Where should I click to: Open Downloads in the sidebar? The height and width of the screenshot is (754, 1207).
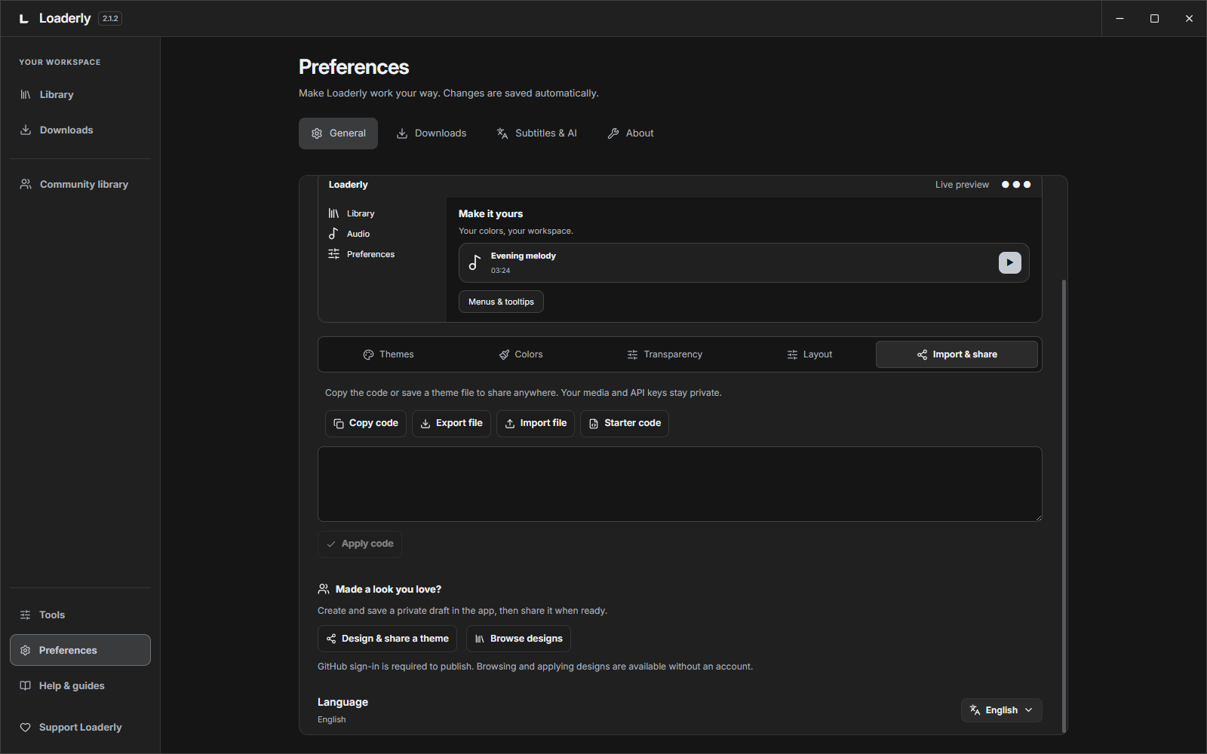[80, 130]
